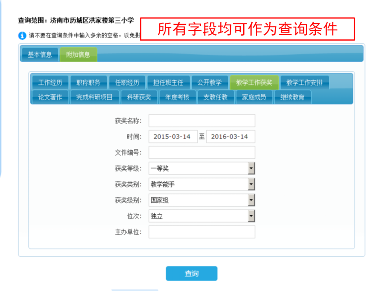388x291 pixels.
Task: Open the 科研获奖 tab
Action: click(x=139, y=97)
